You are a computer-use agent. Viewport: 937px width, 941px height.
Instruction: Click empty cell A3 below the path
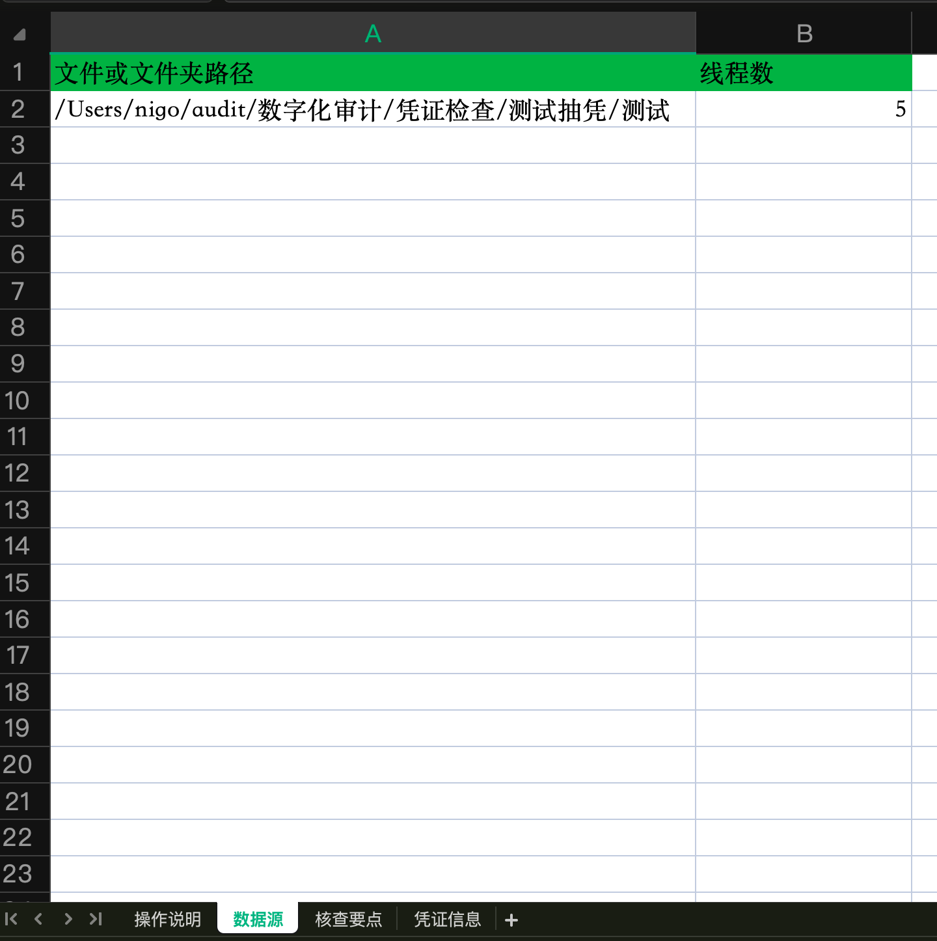(x=373, y=145)
